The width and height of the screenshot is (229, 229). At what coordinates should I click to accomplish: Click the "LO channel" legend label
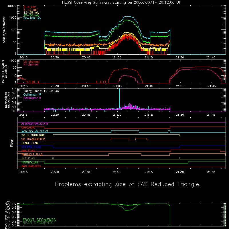coord(31,62)
